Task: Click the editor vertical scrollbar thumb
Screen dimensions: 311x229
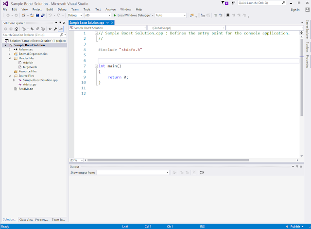Action: click(x=301, y=77)
